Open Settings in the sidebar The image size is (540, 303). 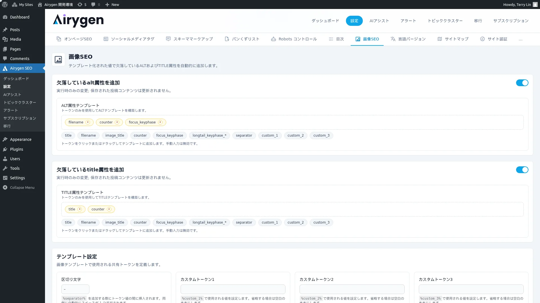(22, 178)
